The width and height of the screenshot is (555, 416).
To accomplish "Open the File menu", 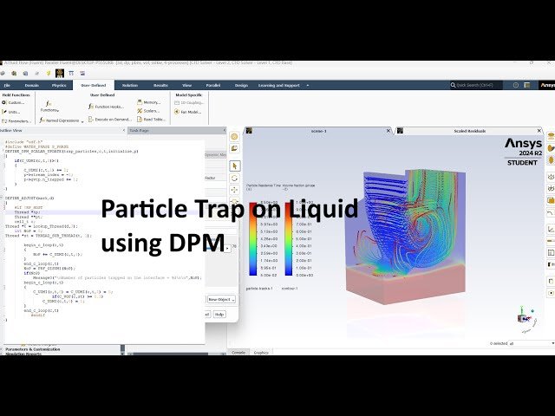I will 7,85.
